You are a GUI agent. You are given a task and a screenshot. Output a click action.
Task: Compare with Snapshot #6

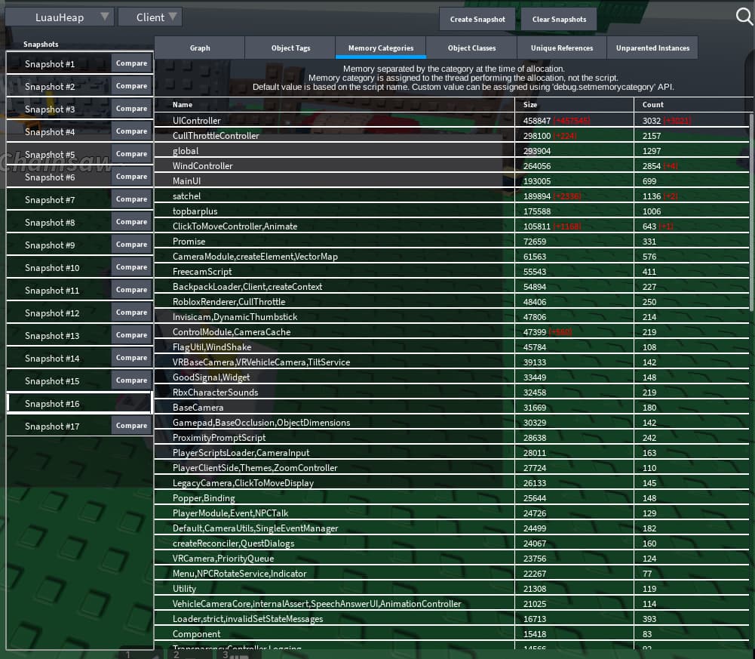click(131, 177)
